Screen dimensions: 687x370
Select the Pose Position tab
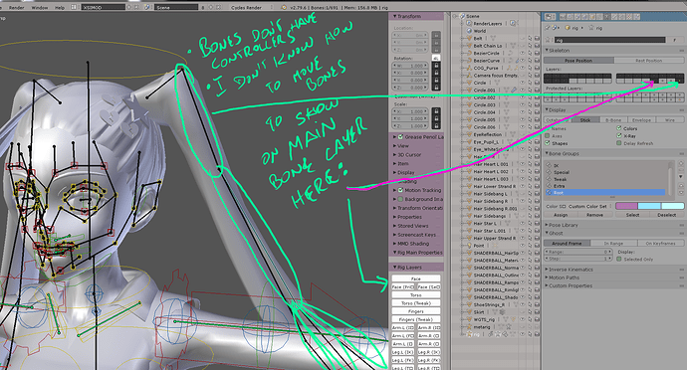[x=578, y=61]
